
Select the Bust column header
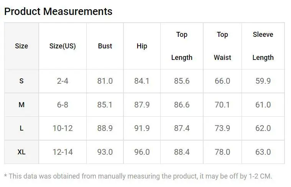[105, 46]
